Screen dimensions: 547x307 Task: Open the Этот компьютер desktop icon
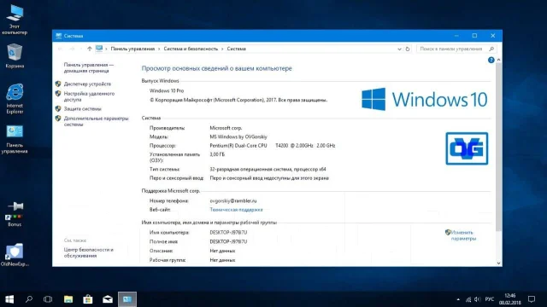pos(15,20)
